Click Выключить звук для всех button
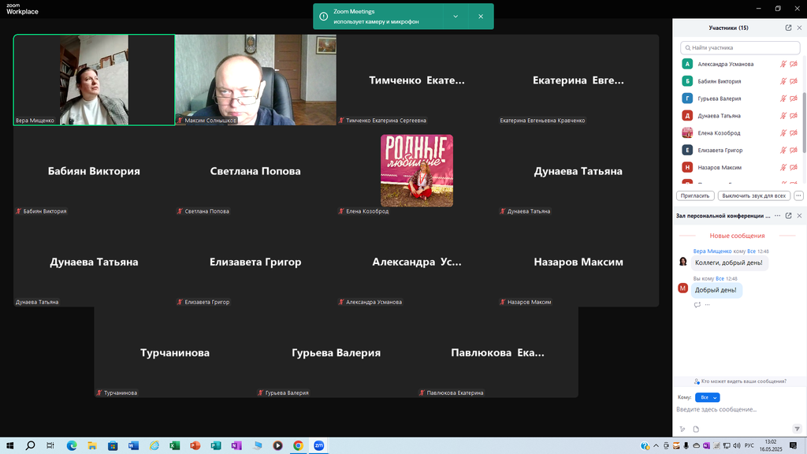The height and width of the screenshot is (454, 807). click(x=753, y=195)
